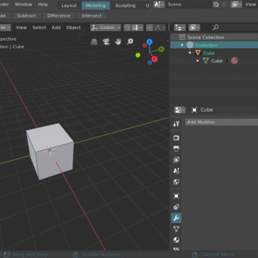Click the bright green negative-Y gizmo dot
This screenshot has width=258, height=258.
(x=138, y=55)
